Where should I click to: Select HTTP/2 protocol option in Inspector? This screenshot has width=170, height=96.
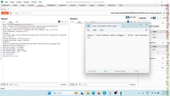pyautogui.click(x=156, y=26)
